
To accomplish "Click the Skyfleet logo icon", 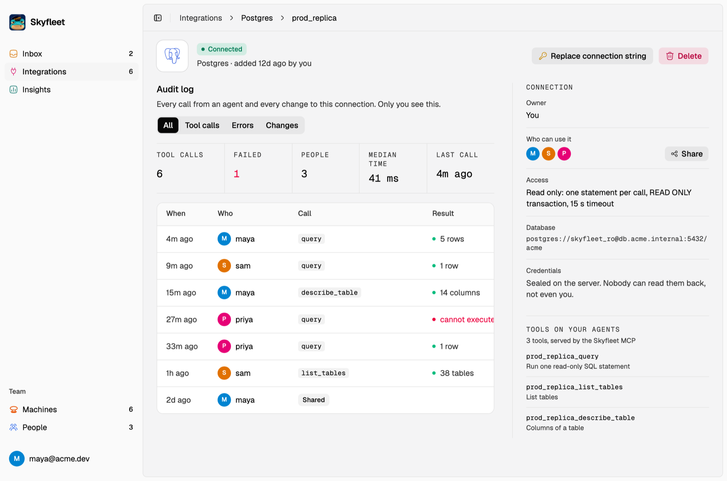I will point(17,22).
